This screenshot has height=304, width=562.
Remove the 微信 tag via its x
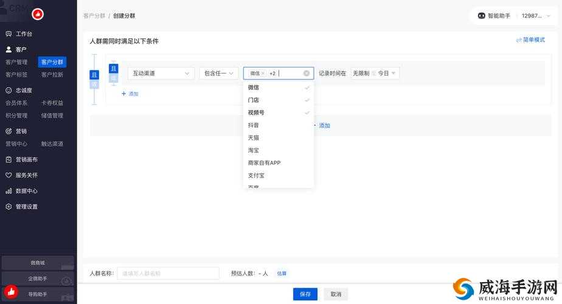coord(263,73)
